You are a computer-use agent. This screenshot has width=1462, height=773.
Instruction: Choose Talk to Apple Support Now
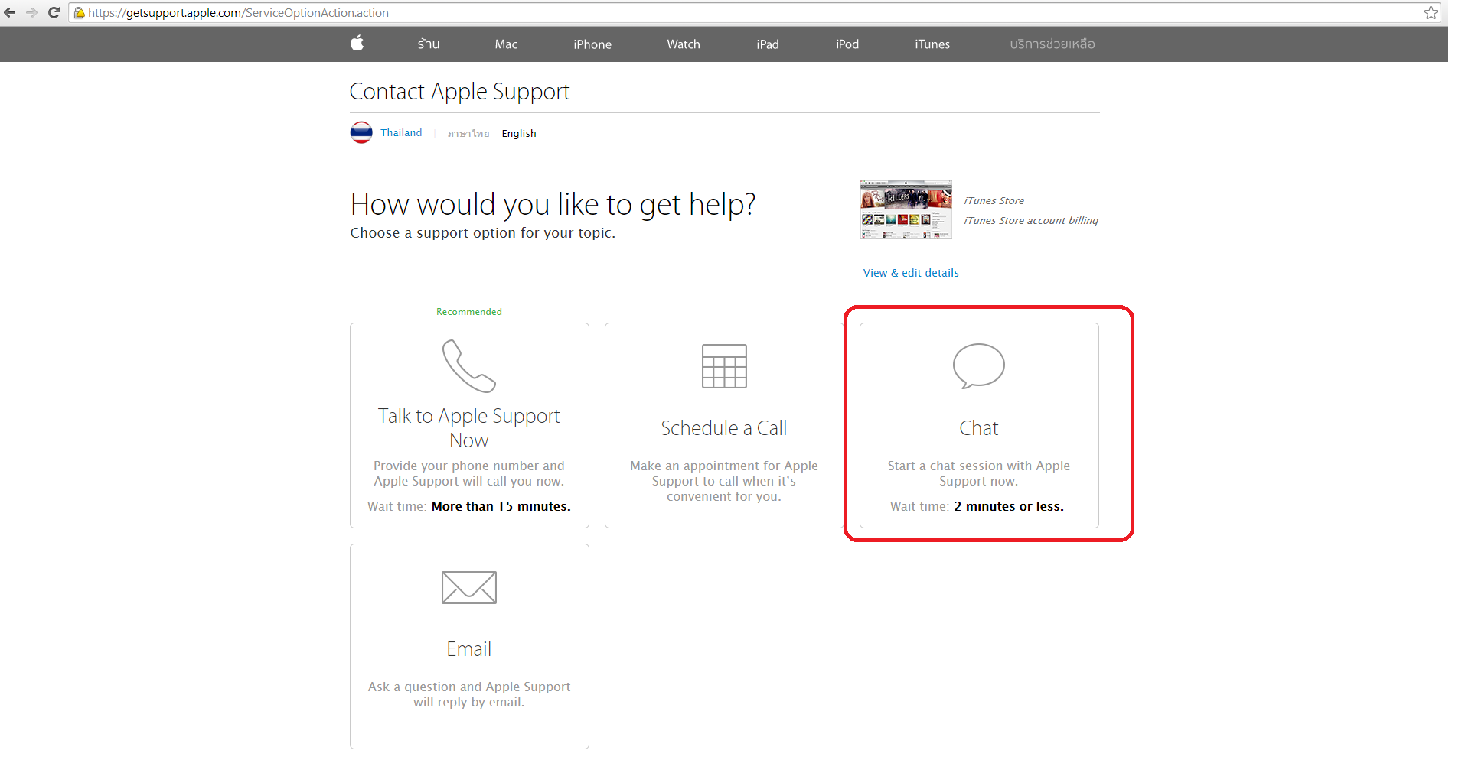click(x=469, y=427)
